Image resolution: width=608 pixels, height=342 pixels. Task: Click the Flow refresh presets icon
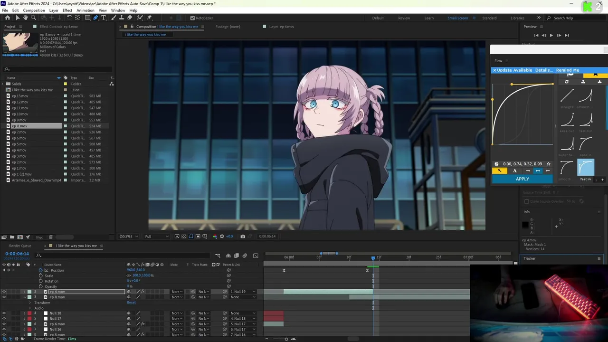[x=567, y=82]
